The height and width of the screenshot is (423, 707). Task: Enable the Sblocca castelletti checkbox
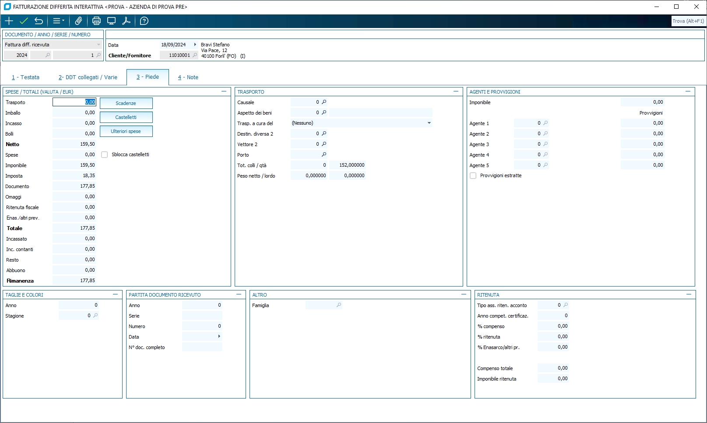(105, 154)
